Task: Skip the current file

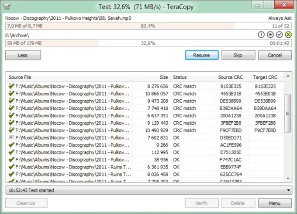Action: coord(238,55)
